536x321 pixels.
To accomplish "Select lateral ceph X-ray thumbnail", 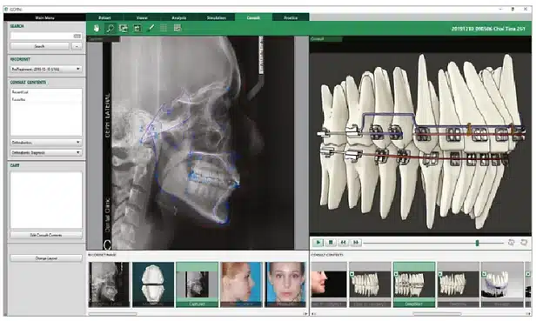I will pyautogui.click(x=110, y=284).
